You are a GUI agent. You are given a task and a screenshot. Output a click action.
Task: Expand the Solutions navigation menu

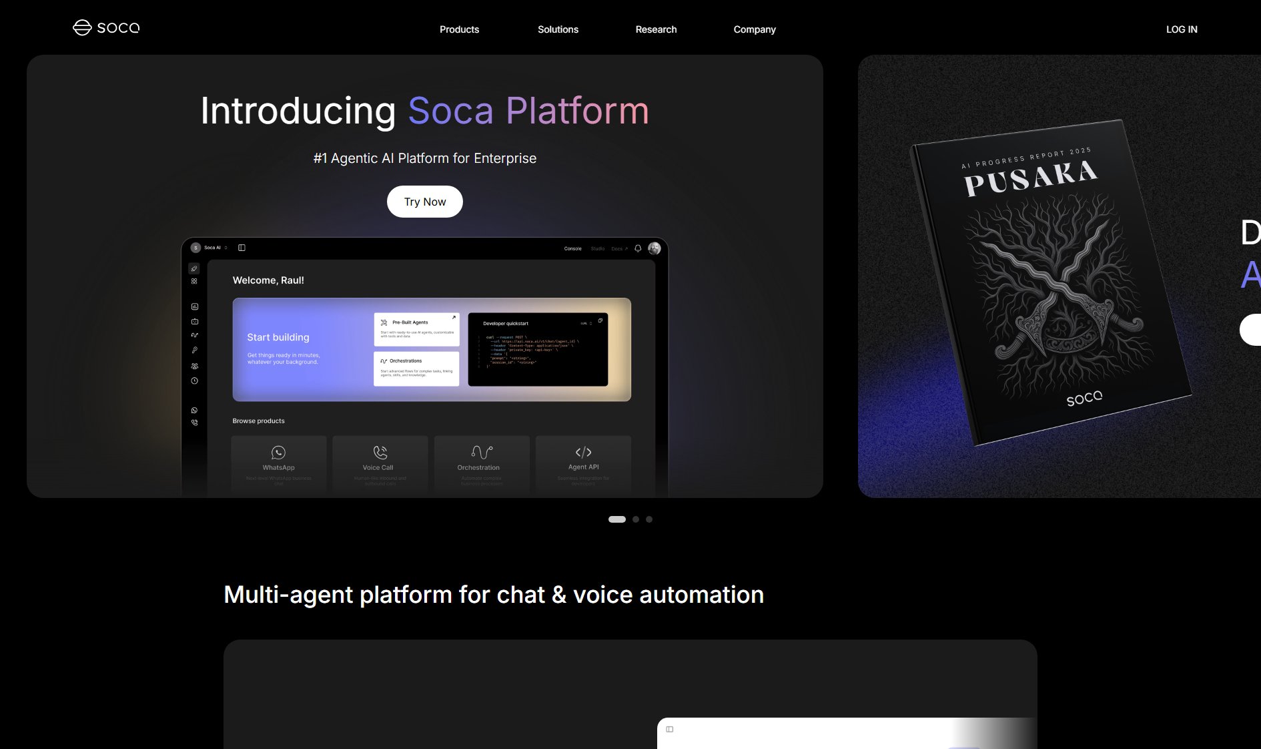pyautogui.click(x=558, y=29)
